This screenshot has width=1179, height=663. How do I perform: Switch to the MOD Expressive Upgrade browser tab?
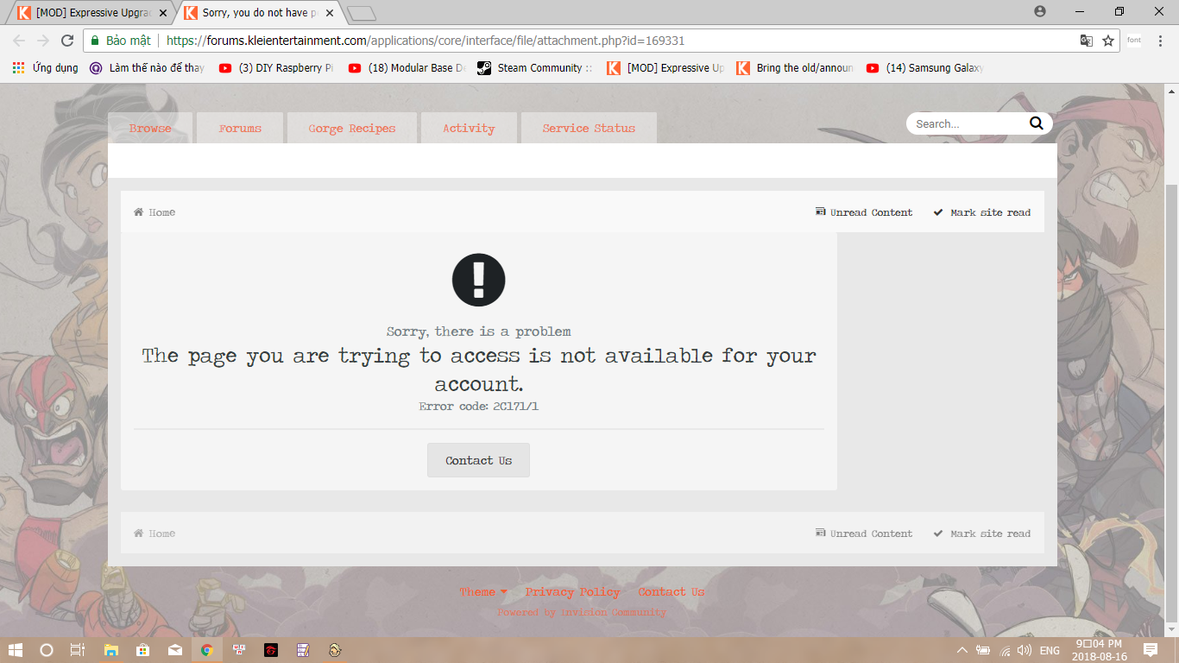coord(91,13)
